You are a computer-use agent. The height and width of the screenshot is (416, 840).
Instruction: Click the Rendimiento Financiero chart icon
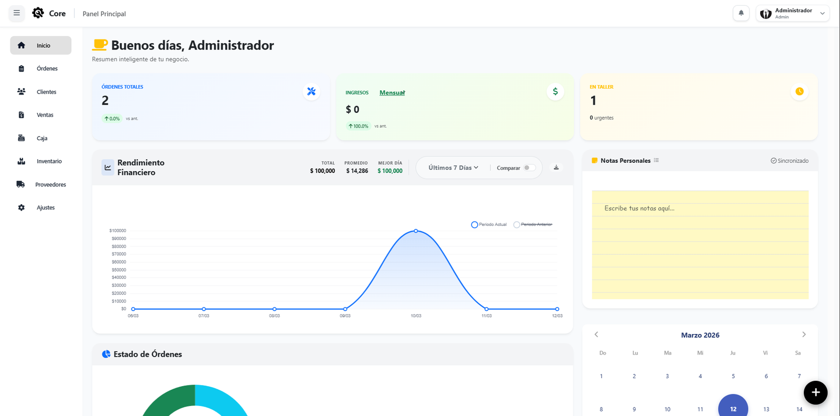(x=108, y=168)
